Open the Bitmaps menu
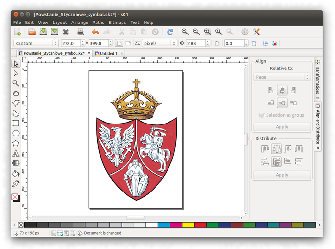The height and width of the screenshot is (249, 335). click(117, 23)
